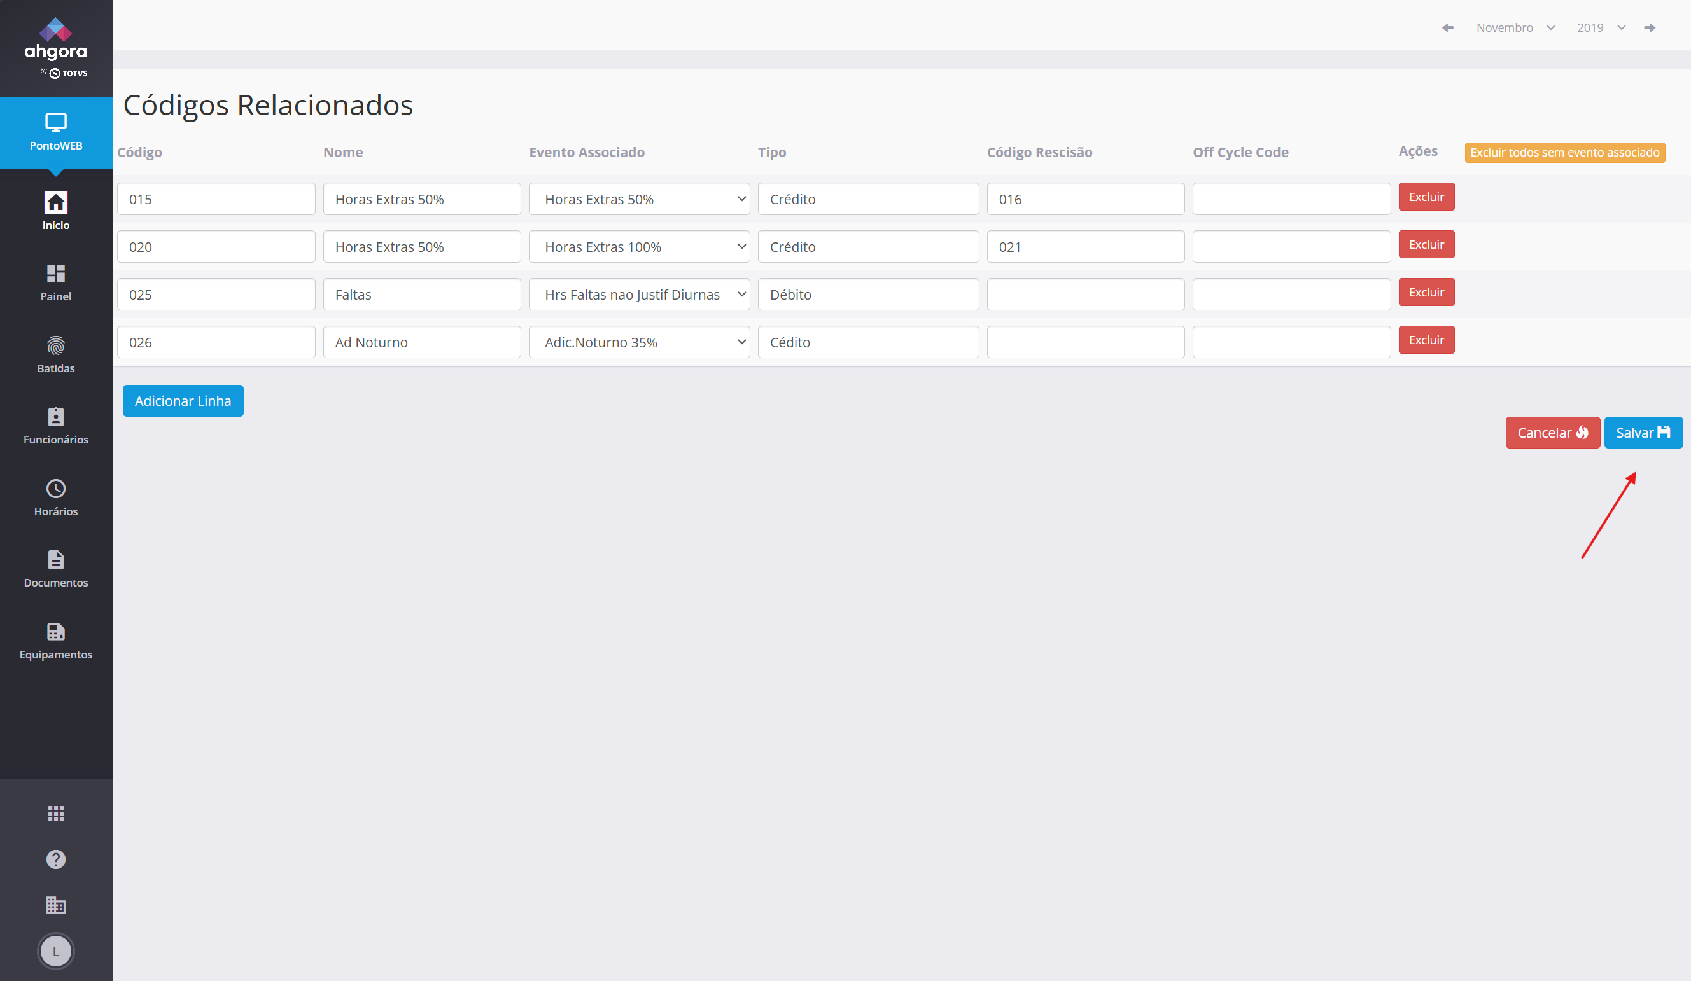Viewport: 1691px width, 981px height.
Task: Open Batidas fingerprint section
Action: click(56, 354)
